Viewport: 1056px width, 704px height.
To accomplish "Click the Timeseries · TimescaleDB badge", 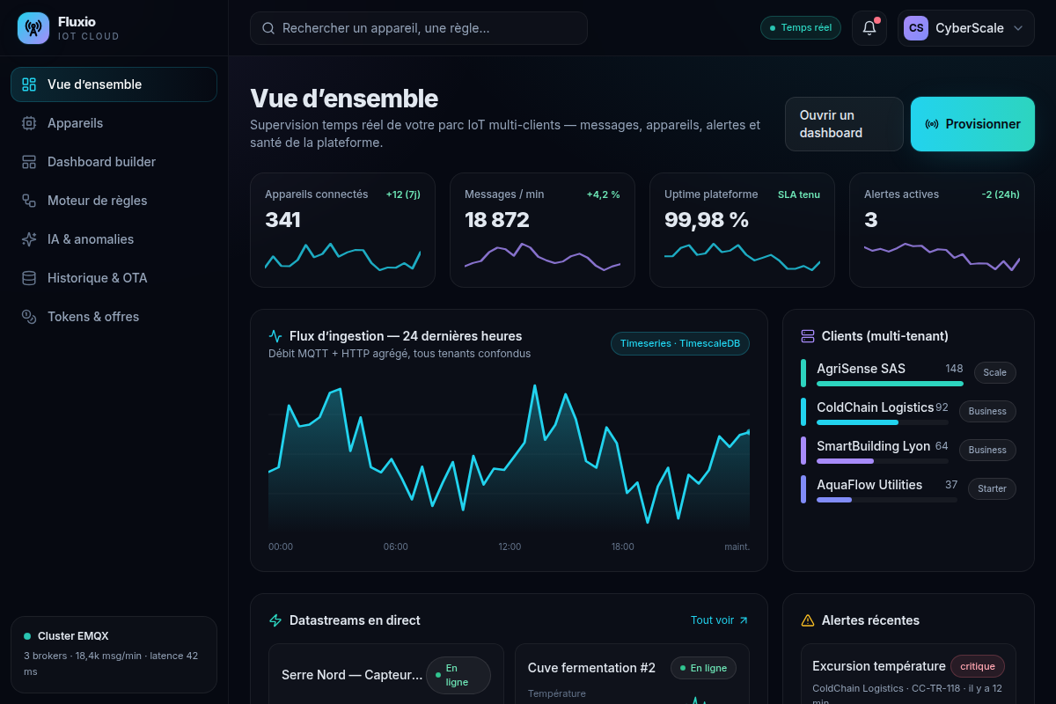I will click(x=680, y=343).
